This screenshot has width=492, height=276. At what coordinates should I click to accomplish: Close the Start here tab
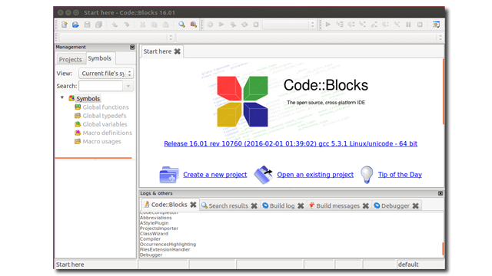point(178,51)
